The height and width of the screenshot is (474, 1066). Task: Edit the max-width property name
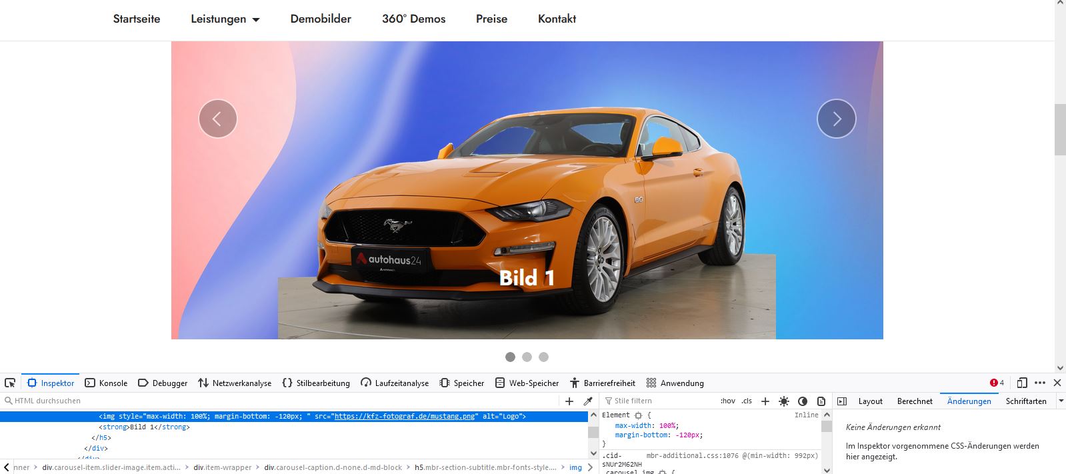pos(634,425)
